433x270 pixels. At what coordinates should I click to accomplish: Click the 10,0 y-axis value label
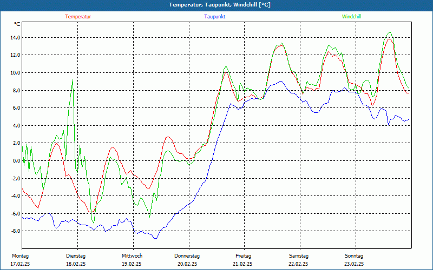coord(15,73)
